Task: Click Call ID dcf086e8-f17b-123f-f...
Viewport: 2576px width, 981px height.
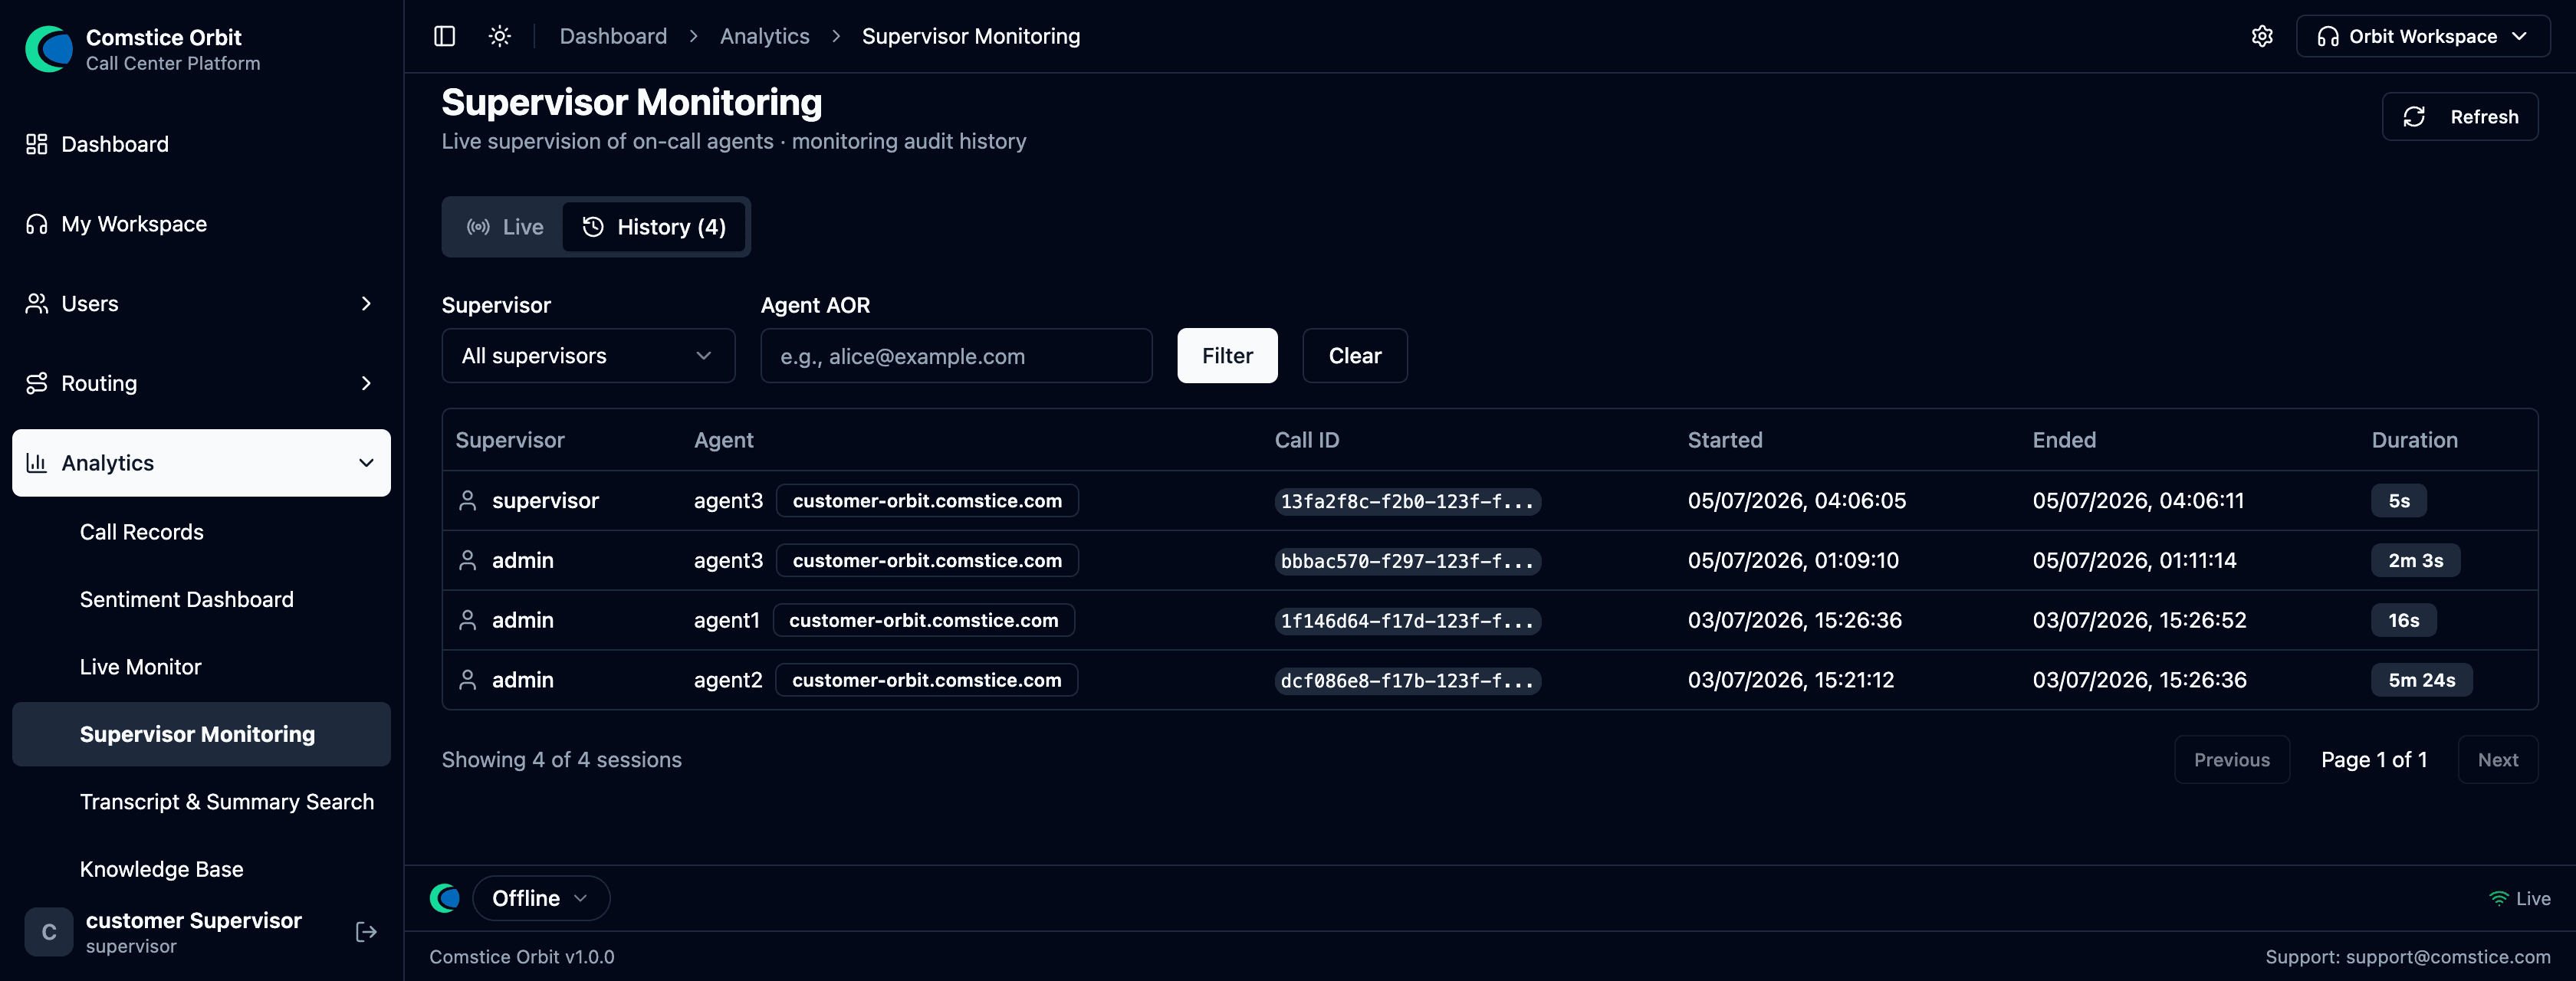Action: click(1407, 681)
